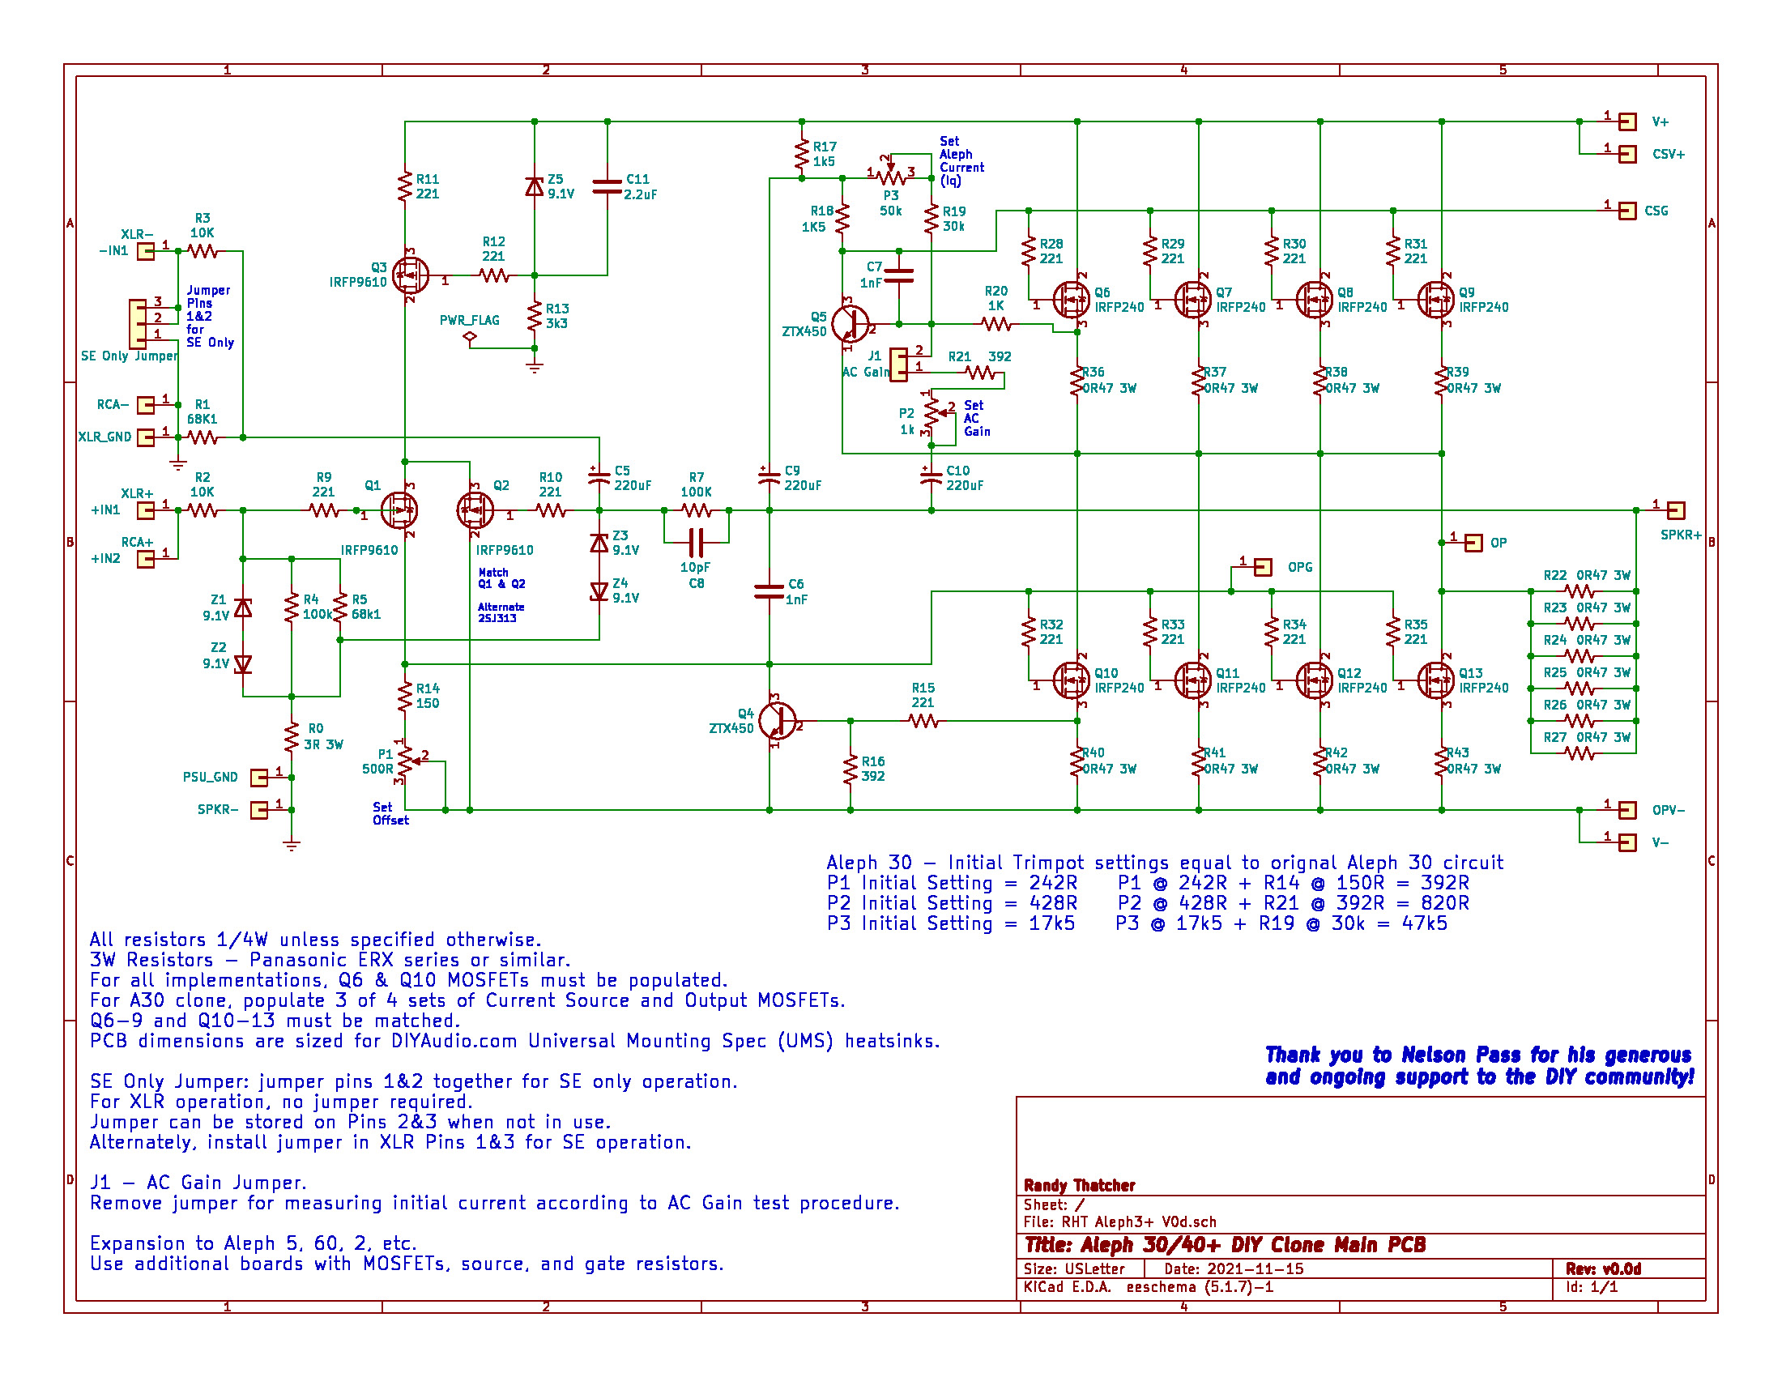1782x1377 pixels.
Task: Select the Q9 IRFP240 MOSFET symbol
Action: pyautogui.click(x=1435, y=301)
